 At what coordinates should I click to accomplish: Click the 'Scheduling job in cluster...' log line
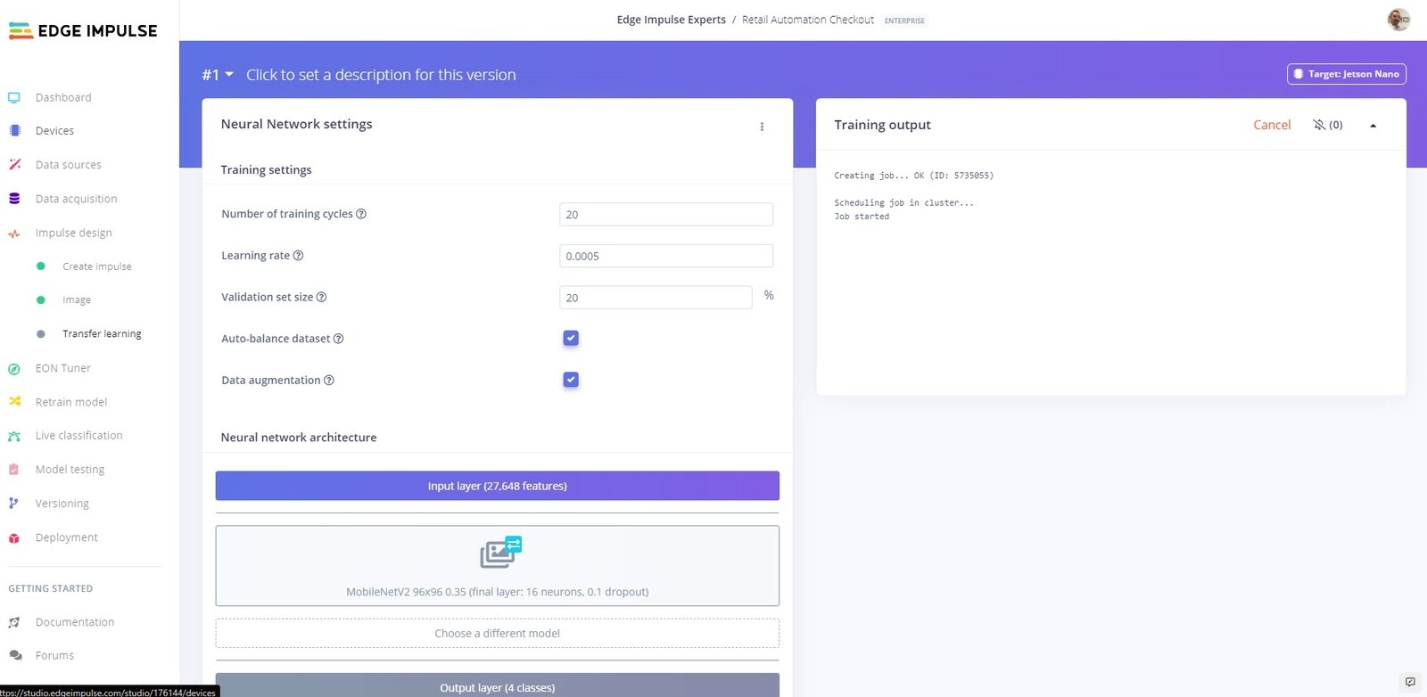903,203
